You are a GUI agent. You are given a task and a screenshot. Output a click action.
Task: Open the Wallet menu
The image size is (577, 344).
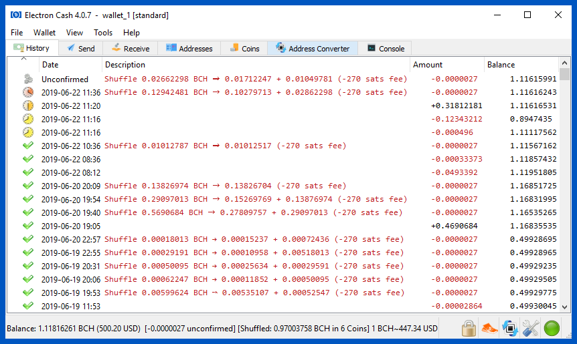pyautogui.click(x=44, y=33)
